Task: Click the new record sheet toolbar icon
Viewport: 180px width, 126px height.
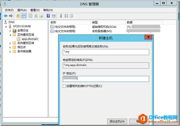Action: [x=66, y=16]
